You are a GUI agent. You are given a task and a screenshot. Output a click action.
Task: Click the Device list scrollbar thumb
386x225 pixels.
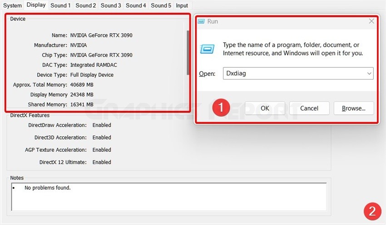tap(188, 52)
